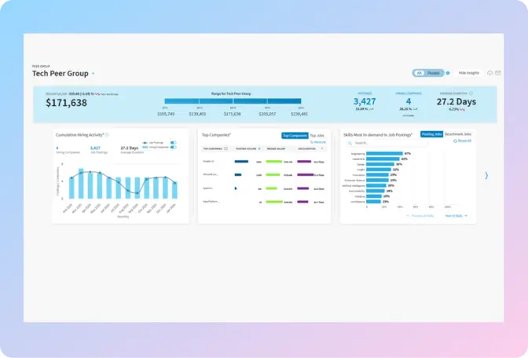
Task: Click the 27.2 Days average duration in banner
Action: click(x=456, y=101)
